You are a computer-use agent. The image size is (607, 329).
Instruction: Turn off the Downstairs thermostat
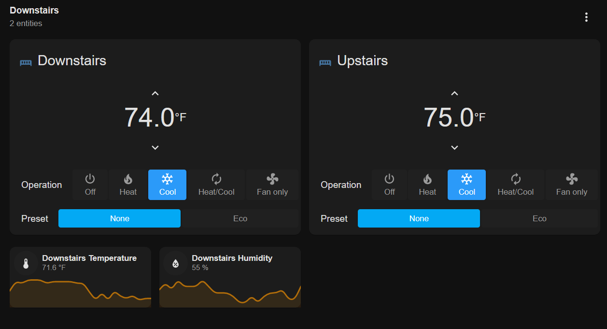(x=89, y=185)
